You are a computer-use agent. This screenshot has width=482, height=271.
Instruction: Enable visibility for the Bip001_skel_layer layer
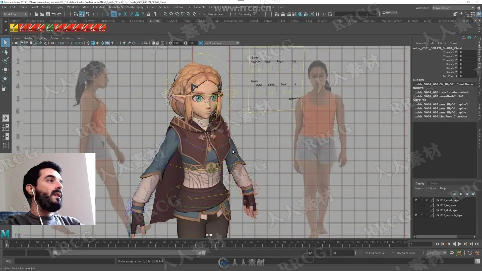click(x=416, y=210)
